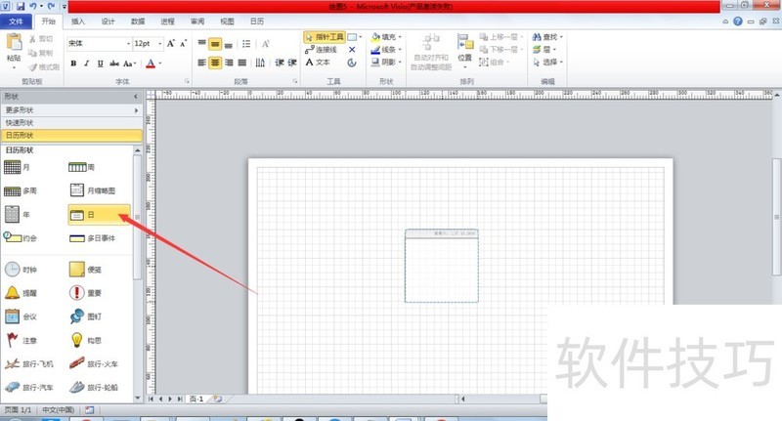This screenshot has width=782, height=421.
Task: Toggle the 指针工具 pointer tool
Action: point(325,37)
